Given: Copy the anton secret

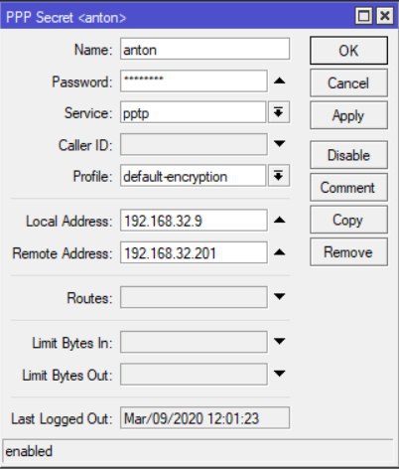Looking at the screenshot, I should (x=348, y=220).
